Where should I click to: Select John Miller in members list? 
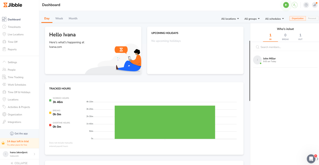(285, 60)
